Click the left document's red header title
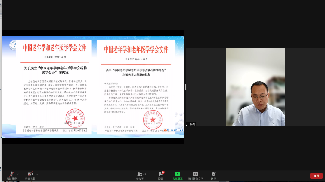This screenshot has width=325, height=182. pyautogui.click(x=54, y=48)
